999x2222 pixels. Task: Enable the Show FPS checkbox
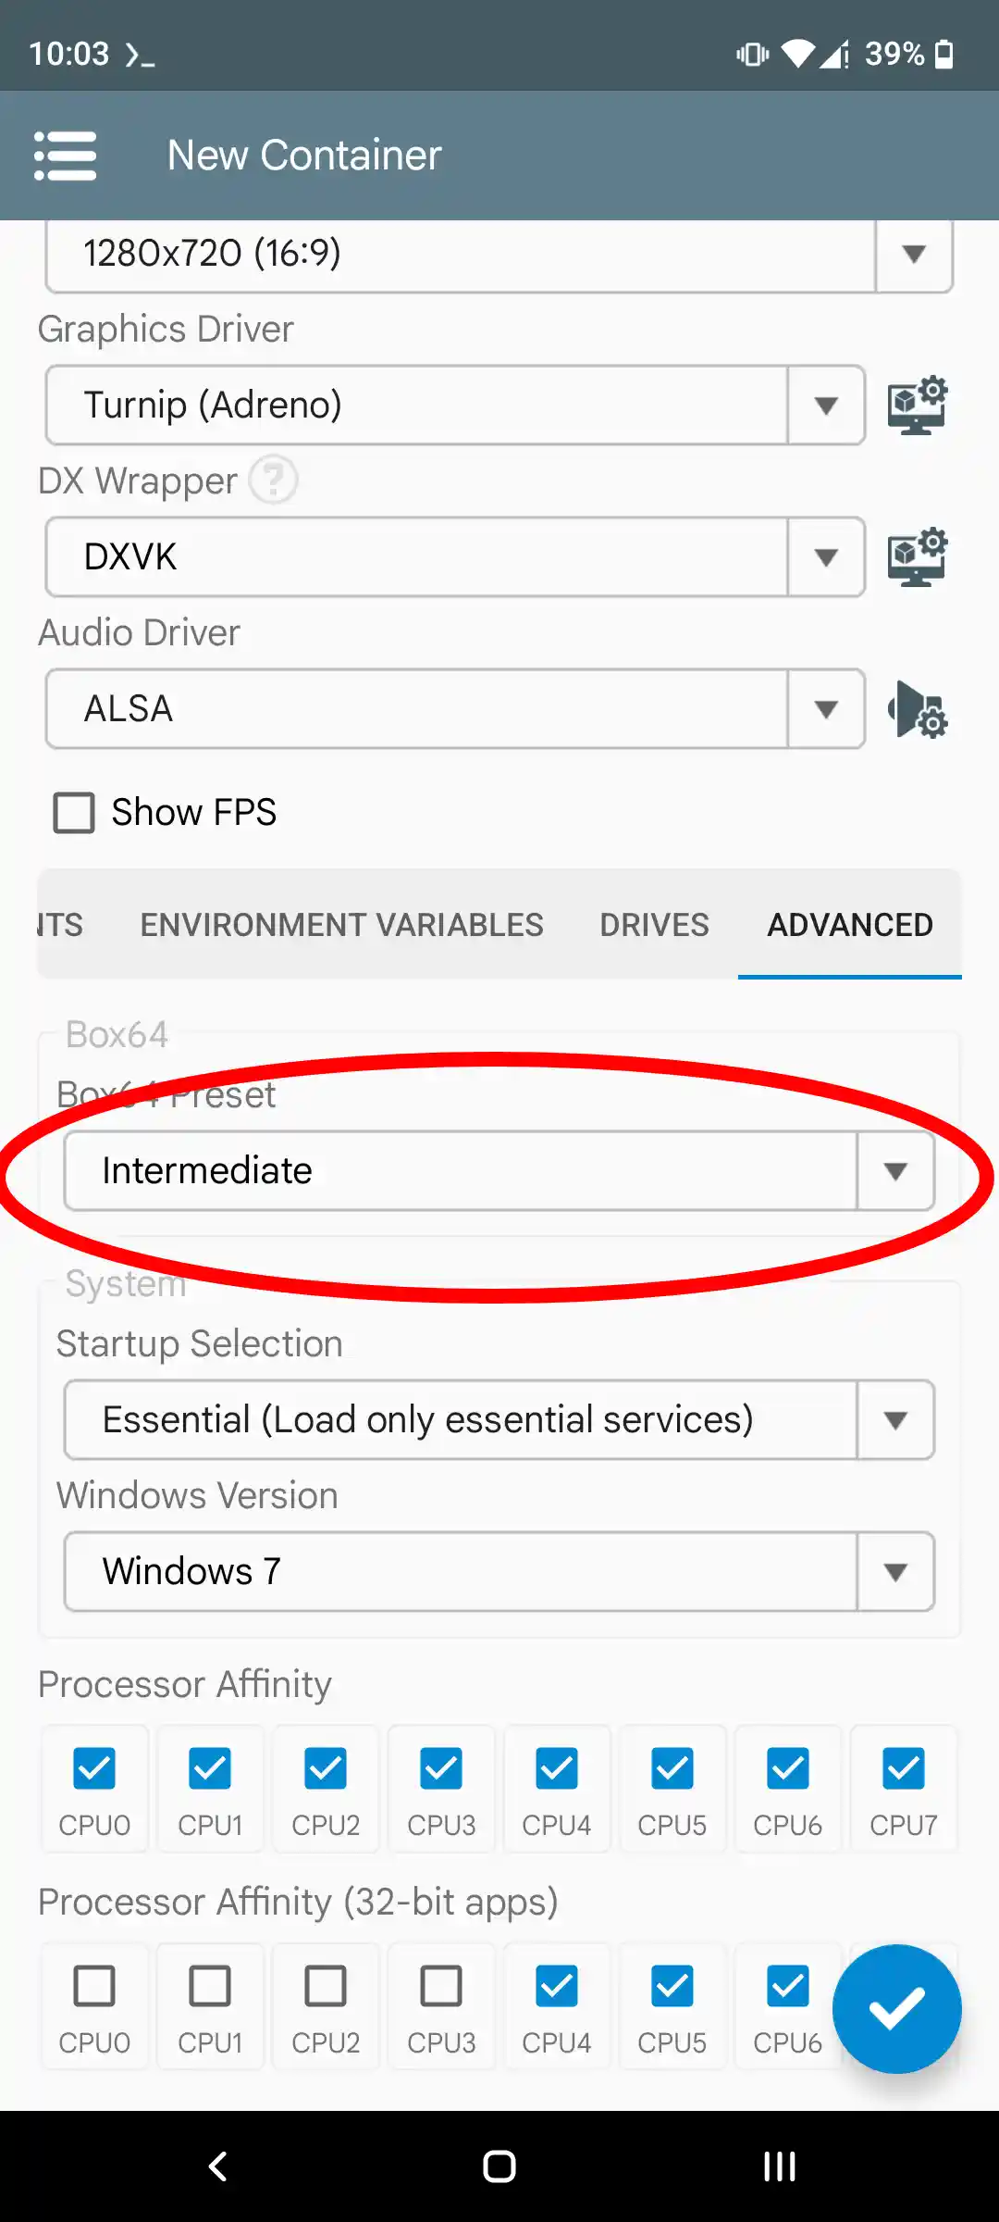[74, 813]
